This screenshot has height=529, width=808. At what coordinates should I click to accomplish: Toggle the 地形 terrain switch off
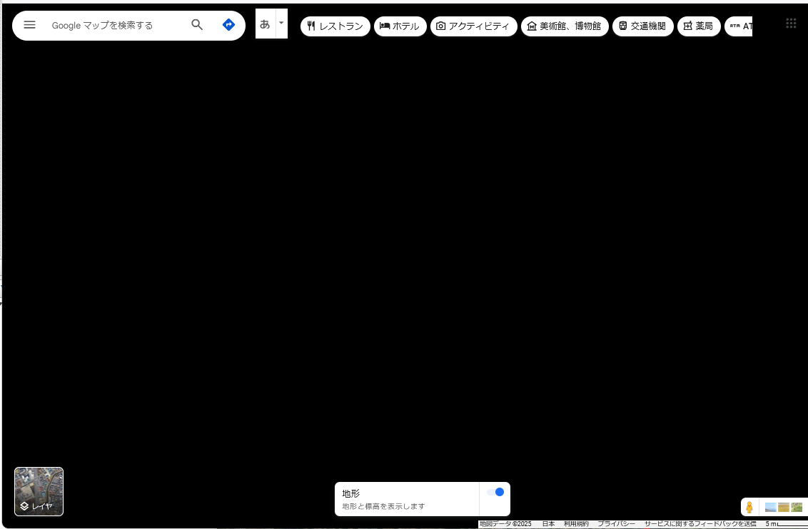[495, 492]
